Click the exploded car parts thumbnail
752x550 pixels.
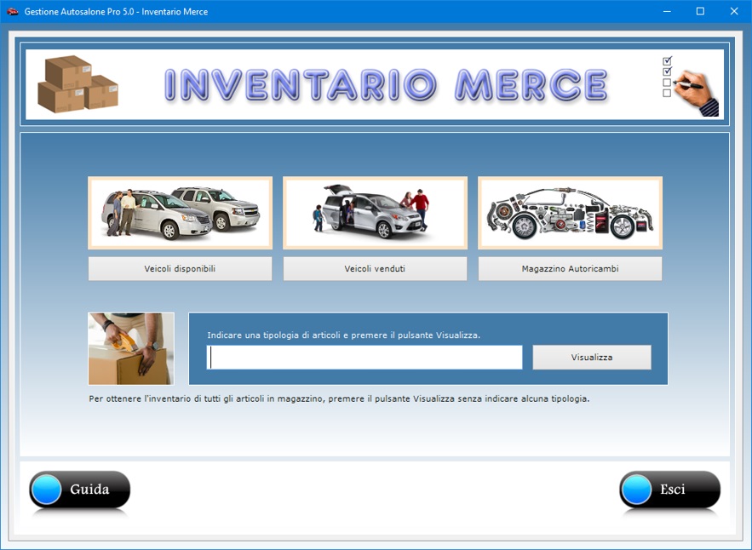coord(571,213)
